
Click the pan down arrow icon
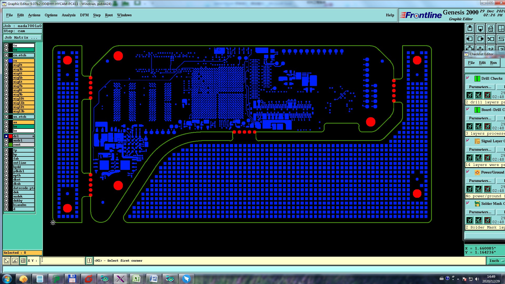tap(480, 28)
